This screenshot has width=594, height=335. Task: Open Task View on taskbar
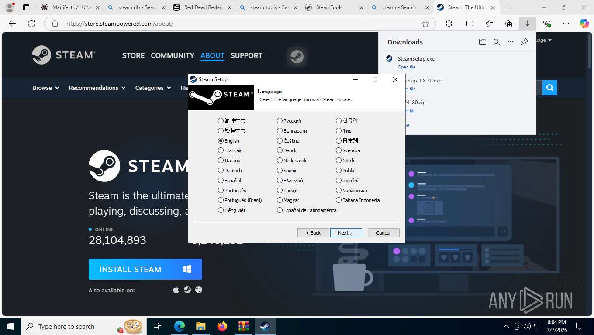click(157, 326)
